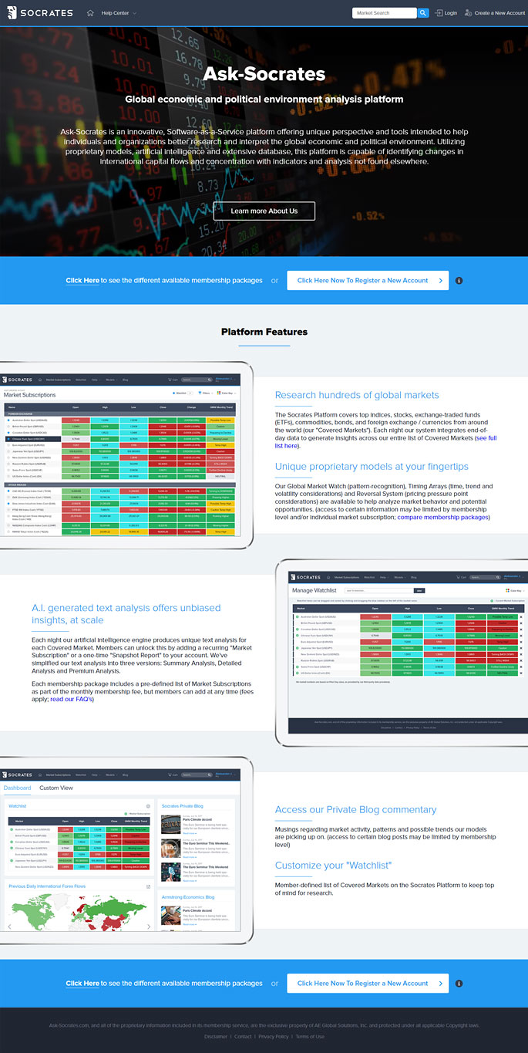This screenshot has width=528, height=1053.
Task: Go to home via house icon
Action: point(90,13)
